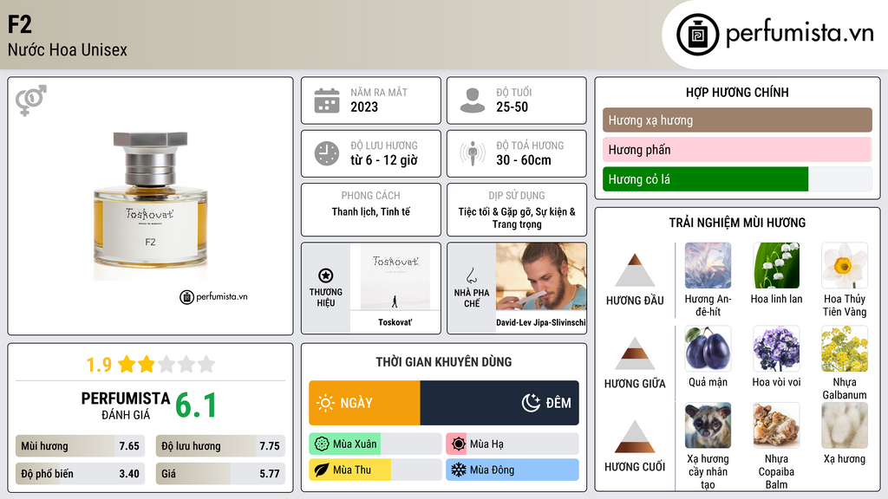Select the Đêm nighttime segment
888x499 pixels.
(x=499, y=403)
